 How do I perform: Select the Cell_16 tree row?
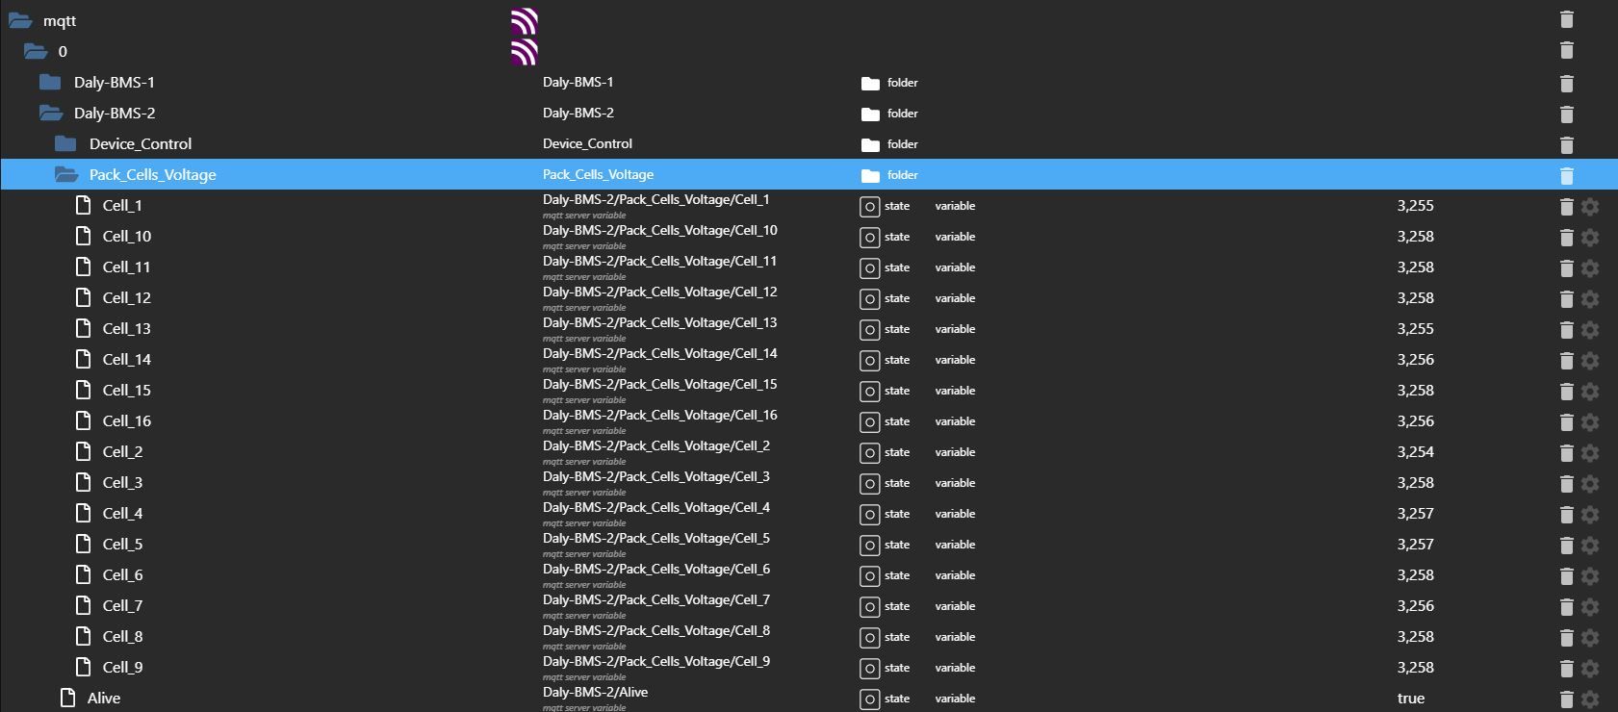[x=809, y=420]
